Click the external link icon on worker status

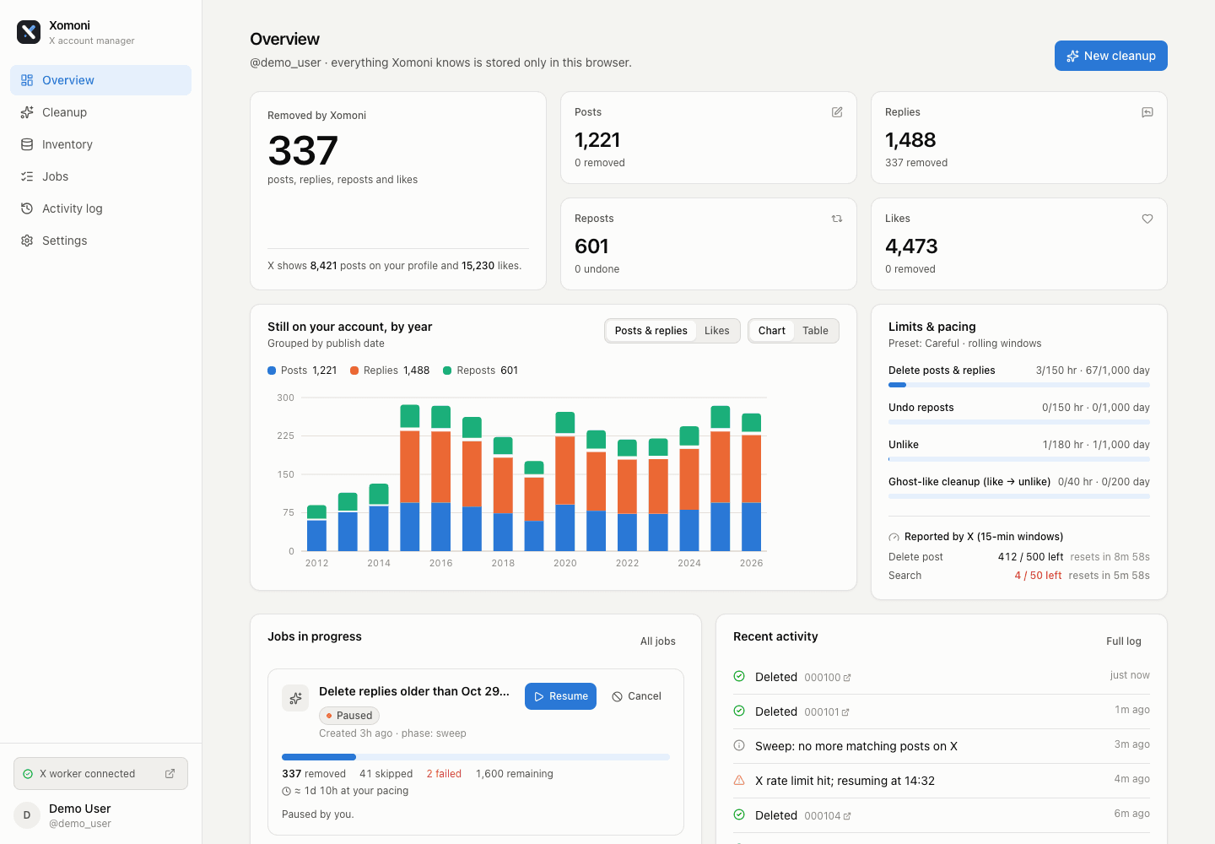click(170, 774)
